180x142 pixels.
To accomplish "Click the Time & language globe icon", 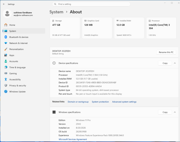I will [6, 67].
